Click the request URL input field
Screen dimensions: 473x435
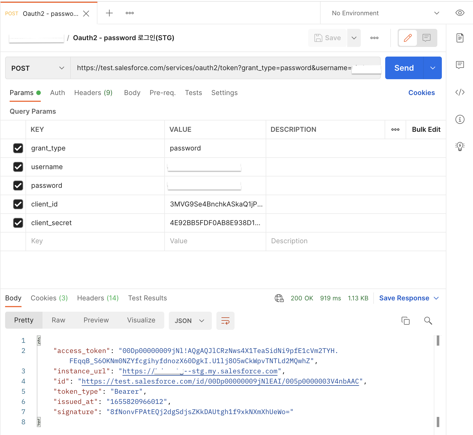pyautogui.click(x=225, y=68)
